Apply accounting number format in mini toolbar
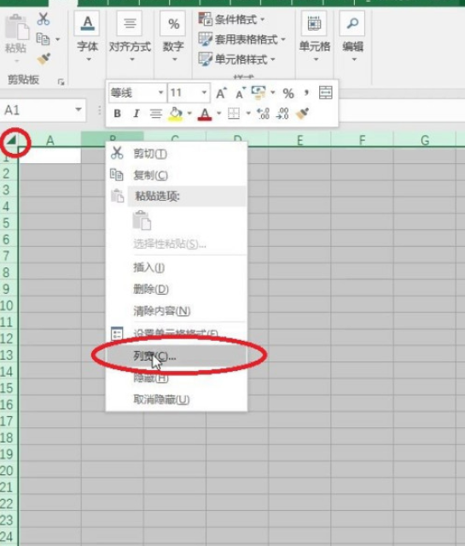This screenshot has height=546, width=465. coord(259,93)
